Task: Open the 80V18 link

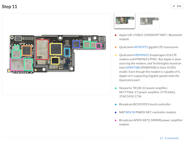Action: [x=130, y=112]
